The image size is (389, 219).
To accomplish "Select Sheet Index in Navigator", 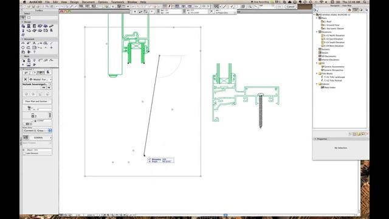I will (x=328, y=88).
